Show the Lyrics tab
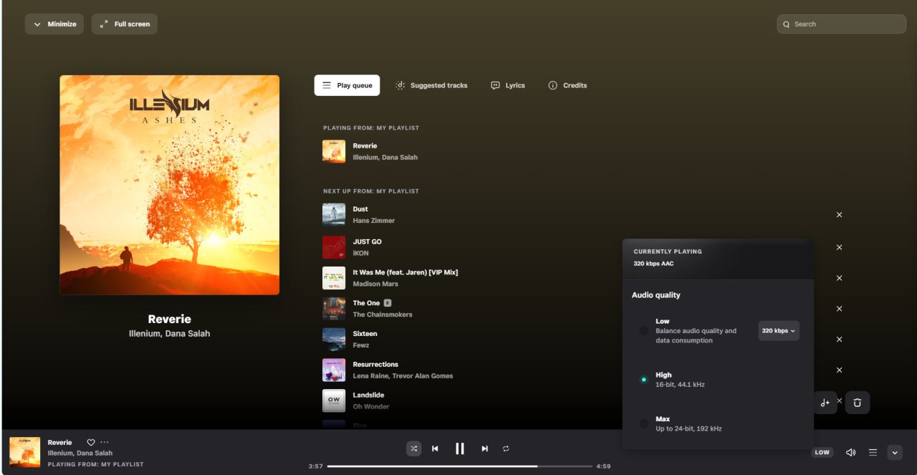Screen dimensions: 917x475 click(x=508, y=85)
